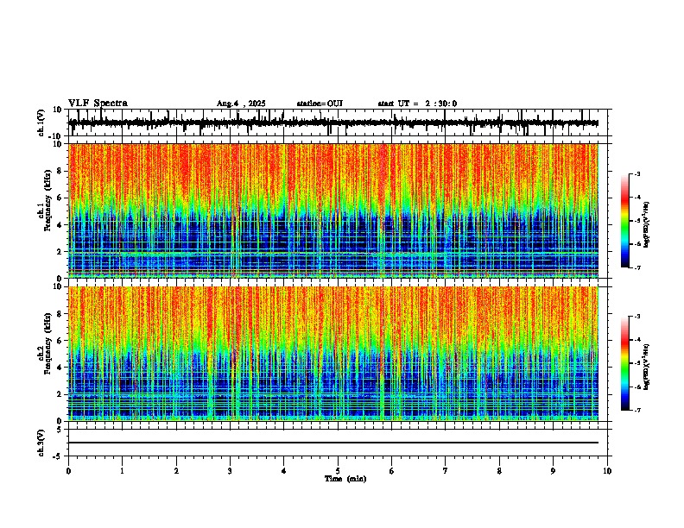
Task: Click the "ch.1(V)" waveform axis label
Action: click(41, 123)
